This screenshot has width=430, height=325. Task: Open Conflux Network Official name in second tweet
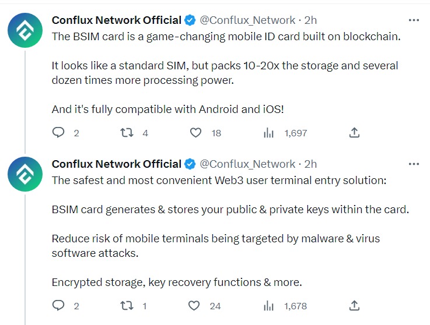click(117, 164)
